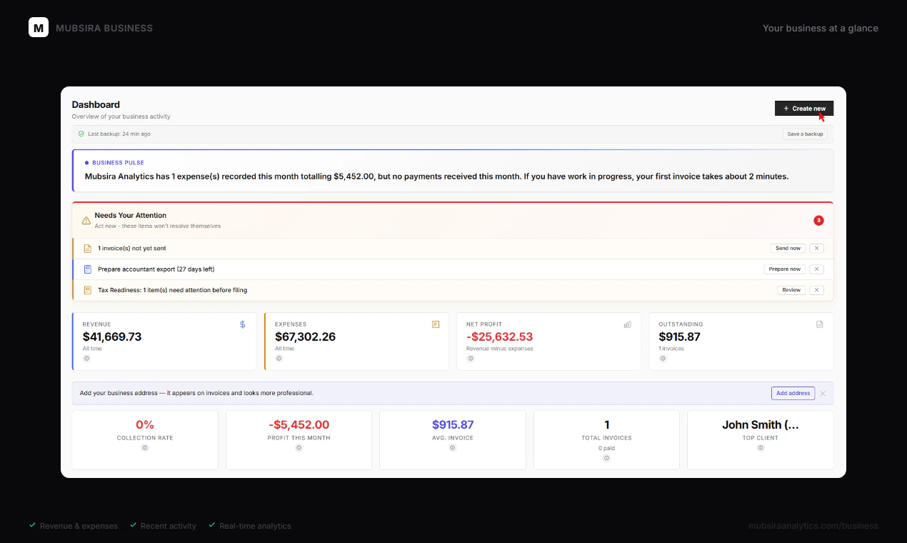Click the bar chart icon on Net Profit card
Image resolution: width=907 pixels, height=543 pixels.
627,324
